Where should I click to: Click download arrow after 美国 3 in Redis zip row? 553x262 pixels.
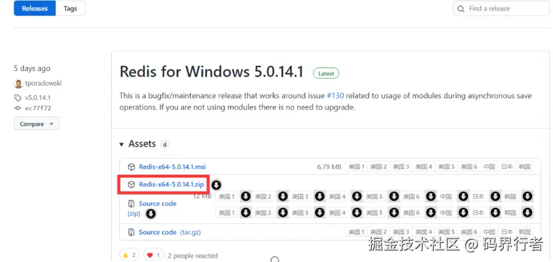320,196
